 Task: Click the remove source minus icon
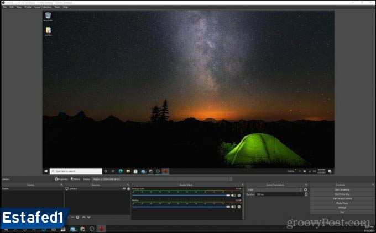72,217
